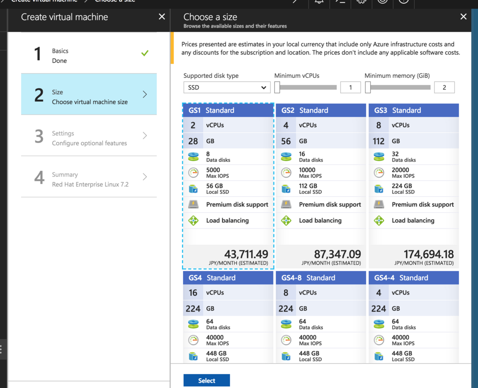478x388 pixels.
Task: Click GS4-8 '224 GB' memory row
Action: coord(321,309)
